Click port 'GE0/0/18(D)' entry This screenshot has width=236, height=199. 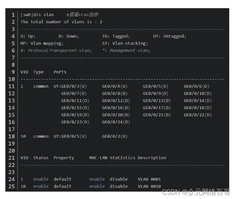[198, 108]
